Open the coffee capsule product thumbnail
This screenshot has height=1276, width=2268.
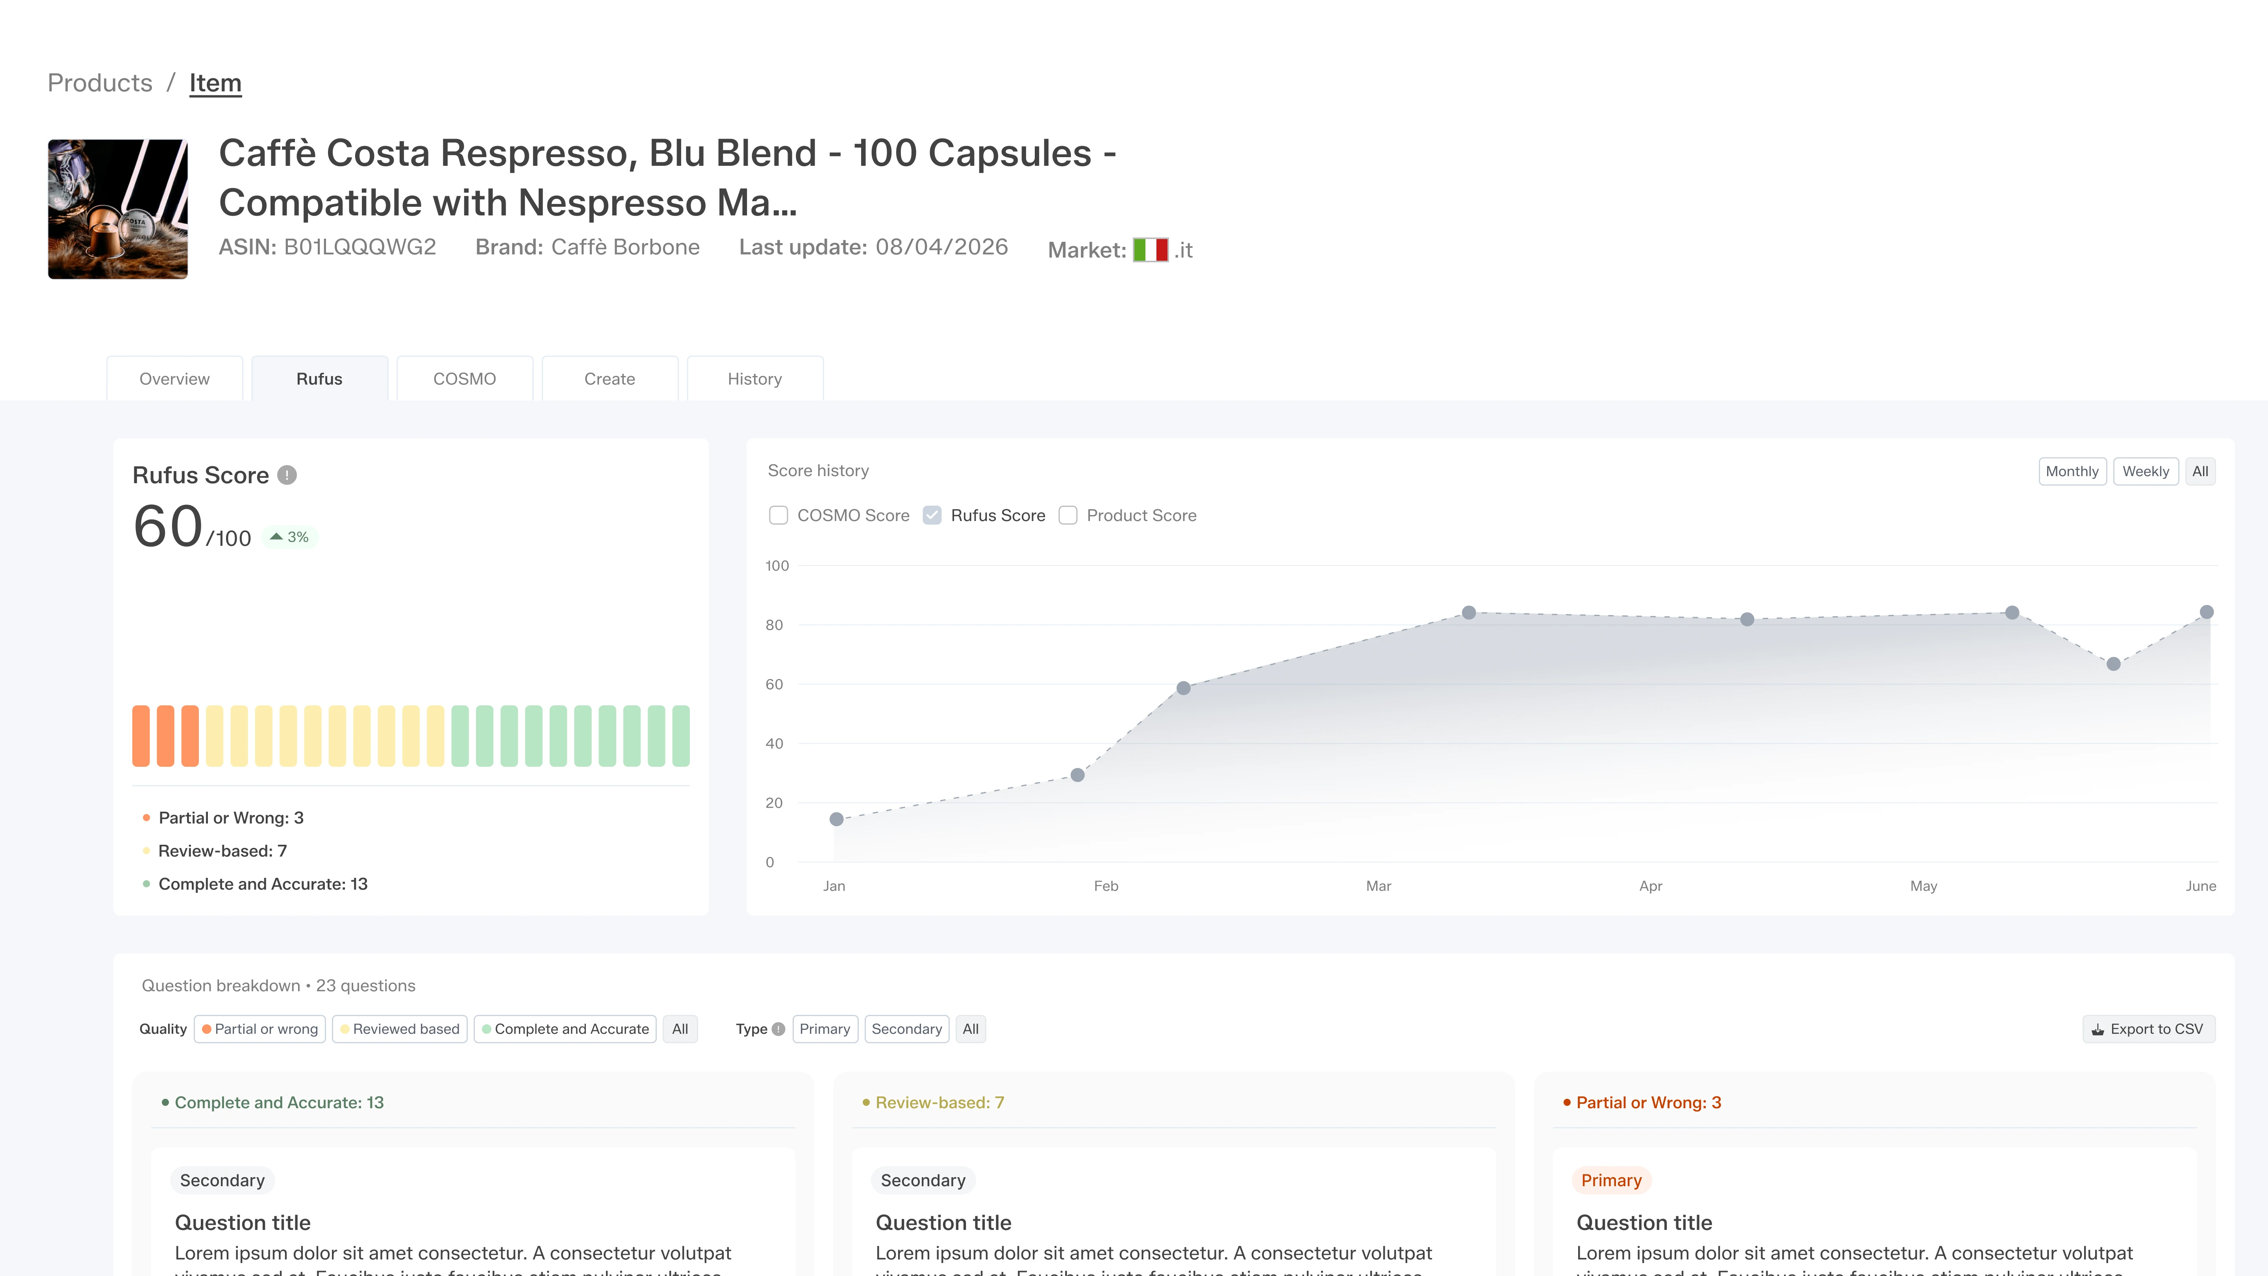tap(118, 210)
